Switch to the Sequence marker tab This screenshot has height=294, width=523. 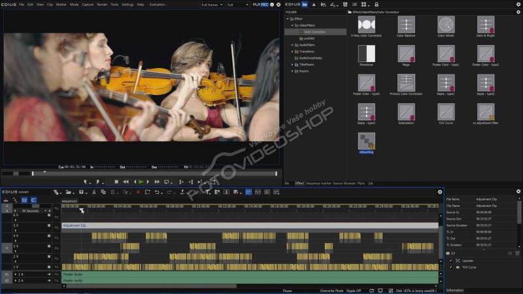click(318, 184)
